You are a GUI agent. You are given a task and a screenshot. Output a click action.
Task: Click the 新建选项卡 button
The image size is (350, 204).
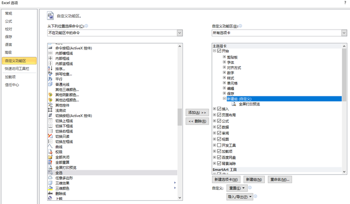[226, 179]
